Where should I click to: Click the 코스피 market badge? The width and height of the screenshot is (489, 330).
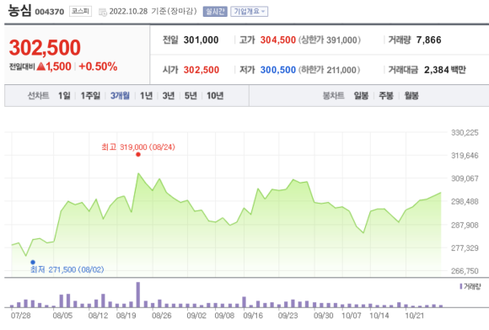pos(80,11)
